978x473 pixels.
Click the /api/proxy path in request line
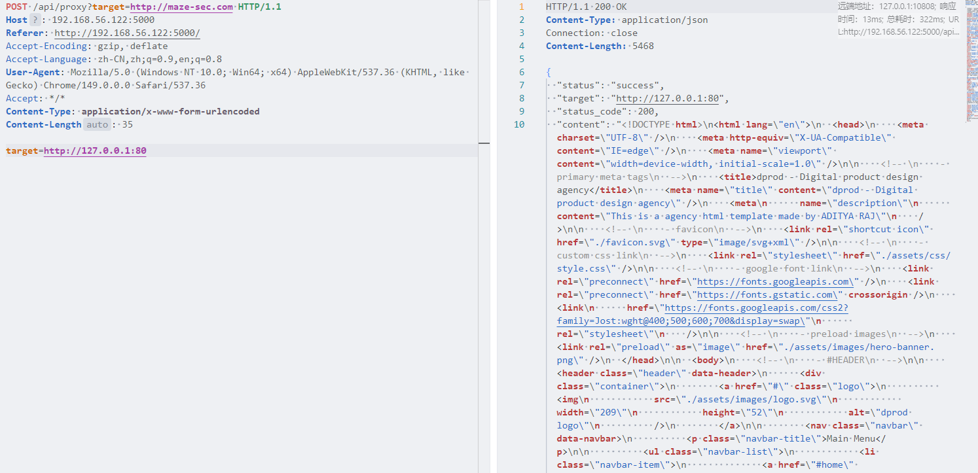click(x=61, y=7)
